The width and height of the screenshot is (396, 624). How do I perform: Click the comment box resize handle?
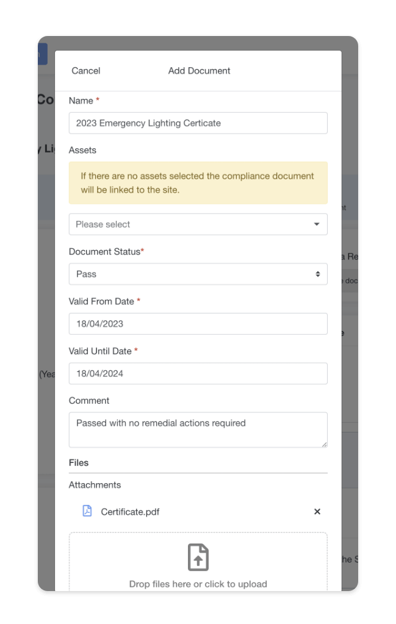(325, 445)
